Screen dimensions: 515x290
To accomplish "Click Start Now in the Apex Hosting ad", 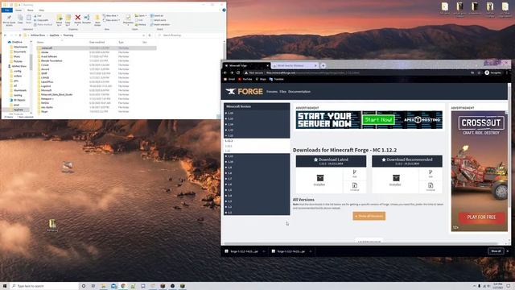I will coord(378,120).
